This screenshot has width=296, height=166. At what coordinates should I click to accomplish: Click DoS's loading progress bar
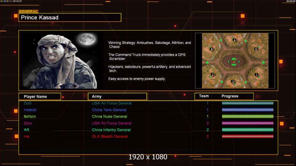tap(248, 103)
